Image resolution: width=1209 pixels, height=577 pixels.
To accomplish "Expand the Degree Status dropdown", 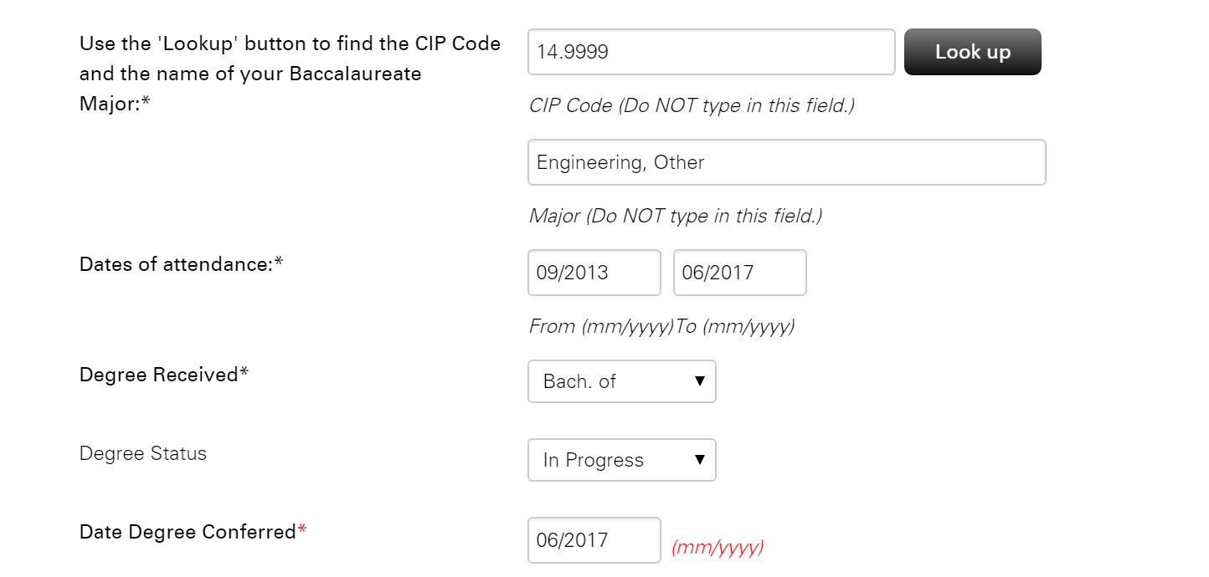I will (621, 460).
